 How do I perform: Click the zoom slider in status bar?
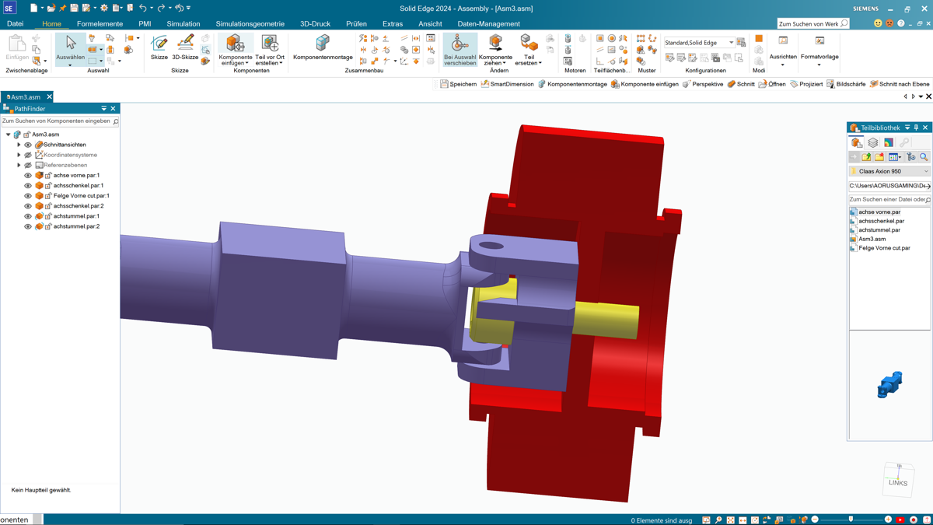(851, 520)
